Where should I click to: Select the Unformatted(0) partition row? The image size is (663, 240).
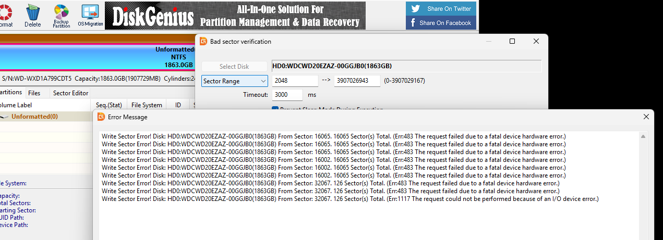pyautogui.click(x=46, y=117)
